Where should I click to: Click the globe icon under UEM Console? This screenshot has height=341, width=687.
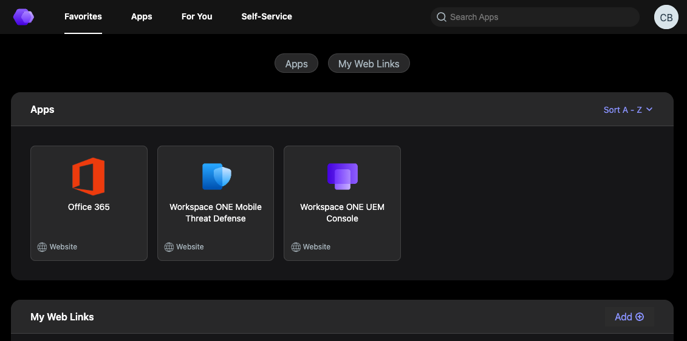(x=296, y=247)
